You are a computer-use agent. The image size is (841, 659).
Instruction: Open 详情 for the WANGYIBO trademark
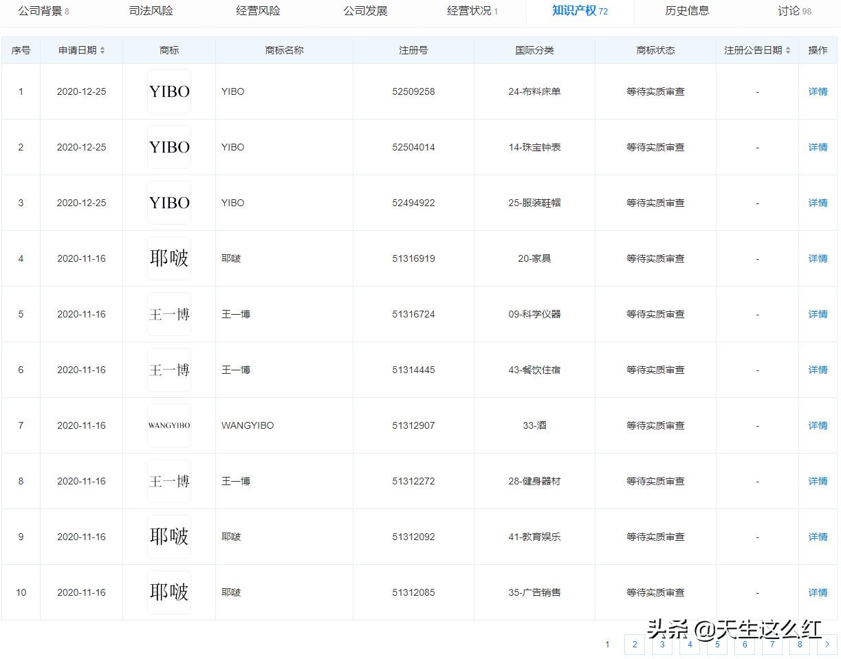[x=817, y=425]
